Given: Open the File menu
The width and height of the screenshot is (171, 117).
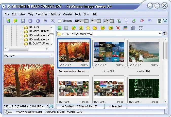Looking at the screenshot, I should pyautogui.click(x=7, y=14).
